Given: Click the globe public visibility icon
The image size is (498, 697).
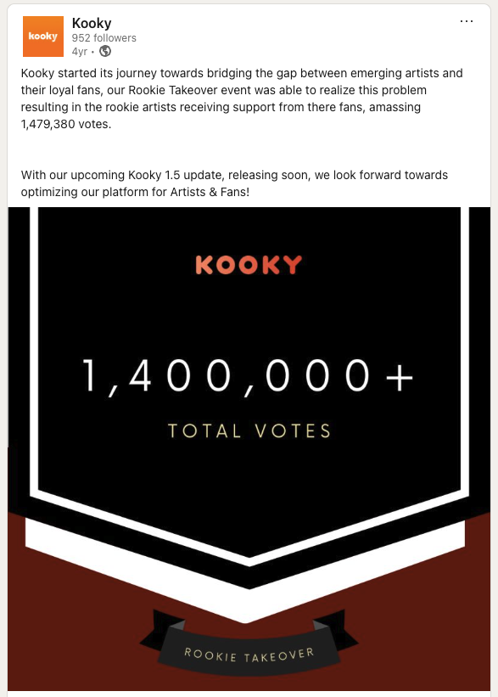Looking at the screenshot, I should [105, 52].
